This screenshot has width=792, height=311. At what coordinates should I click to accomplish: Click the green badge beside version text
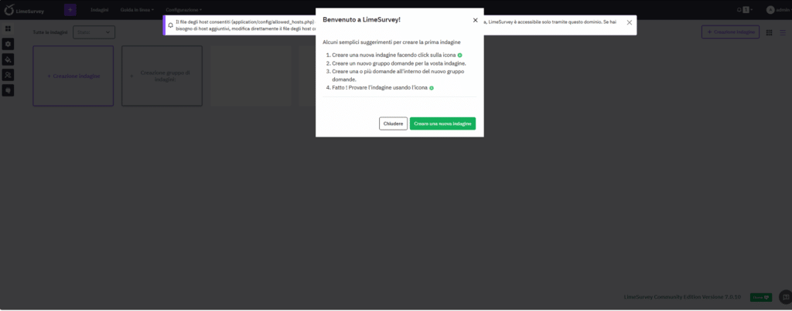coord(761,297)
